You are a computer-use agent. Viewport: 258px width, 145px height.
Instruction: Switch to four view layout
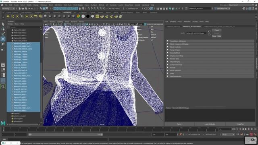3,70
